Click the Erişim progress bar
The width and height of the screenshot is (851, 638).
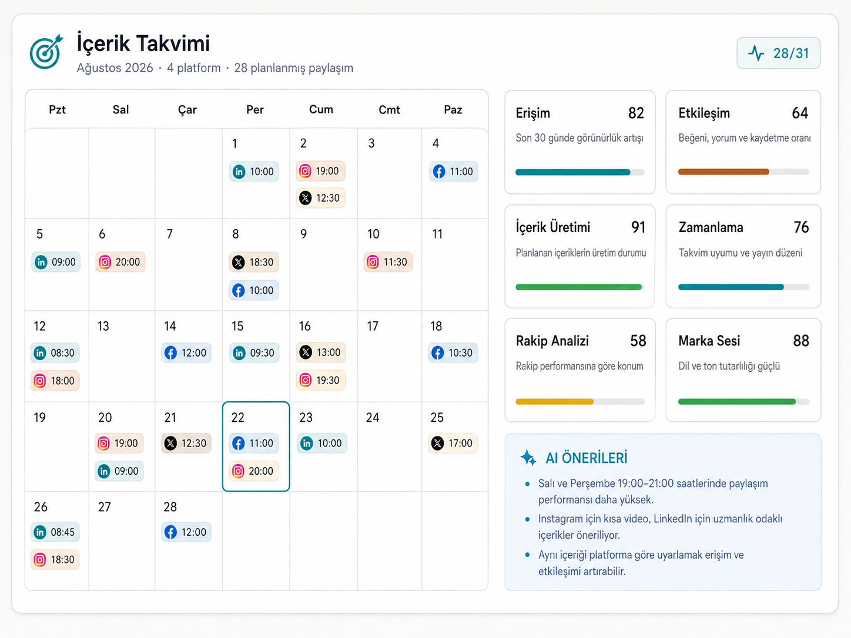580,172
